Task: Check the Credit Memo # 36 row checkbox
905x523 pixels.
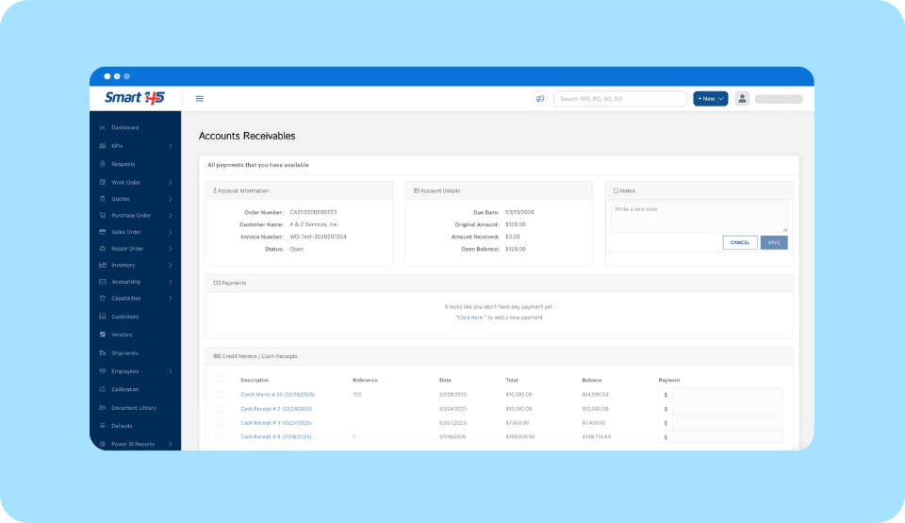Action: pyautogui.click(x=220, y=394)
